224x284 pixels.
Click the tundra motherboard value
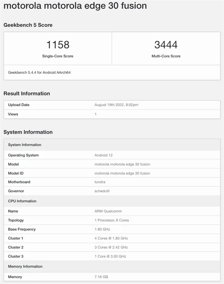[x=100, y=182]
